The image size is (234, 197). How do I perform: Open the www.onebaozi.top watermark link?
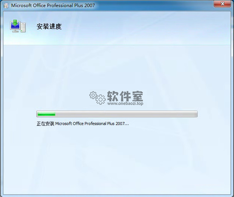click(125, 104)
